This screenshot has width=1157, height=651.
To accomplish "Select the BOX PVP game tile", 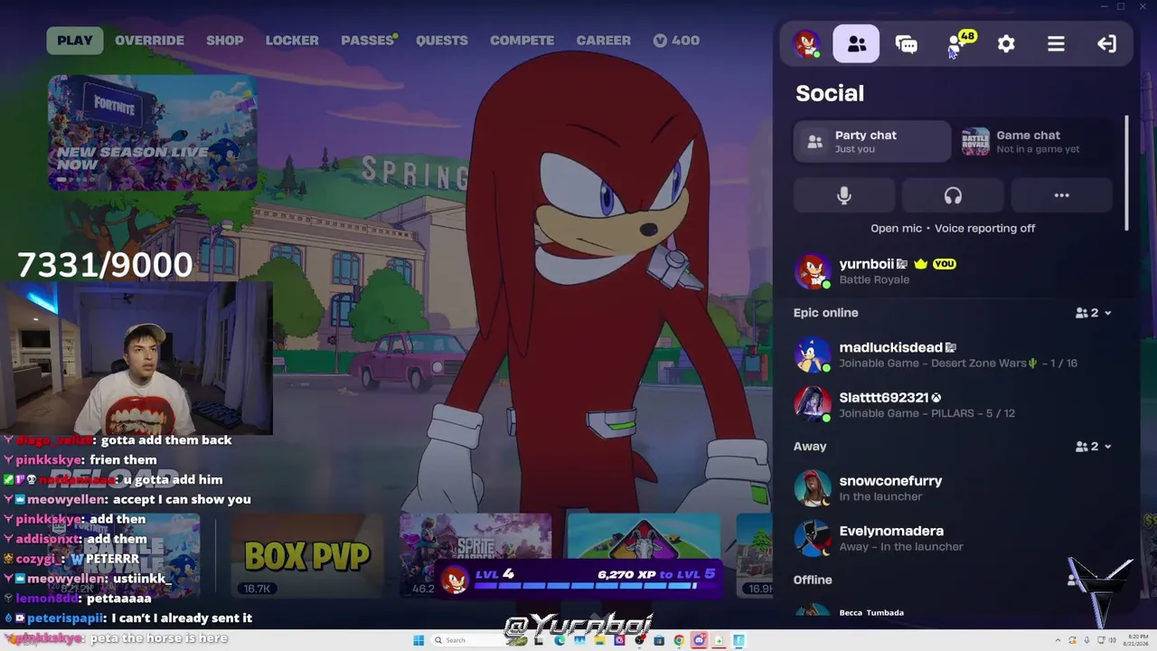I will pos(307,556).
